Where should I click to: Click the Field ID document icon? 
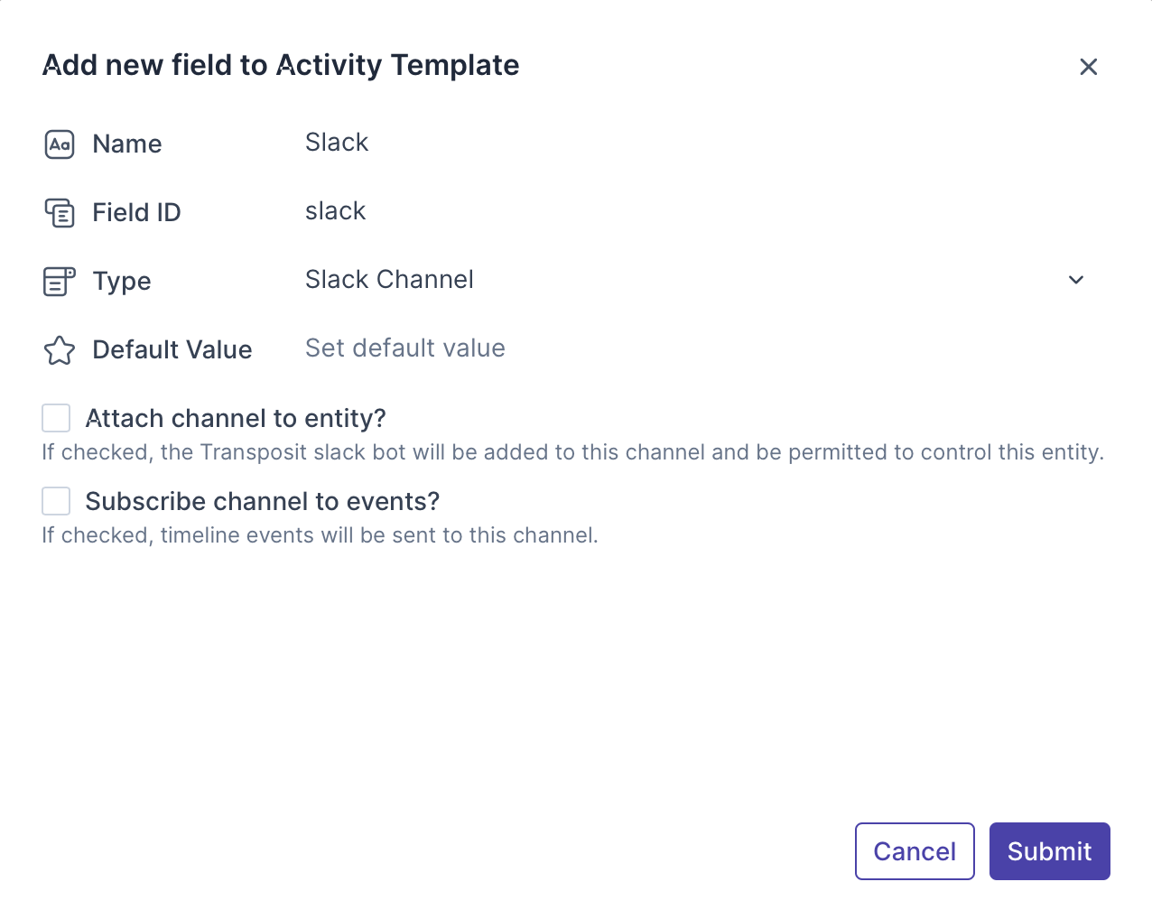pyautogui.click(x=60, y=213)
